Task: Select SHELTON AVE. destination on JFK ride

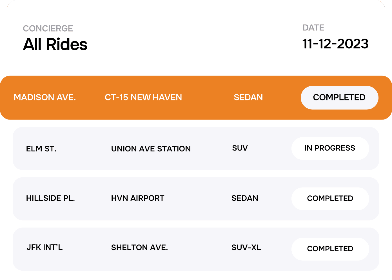Action: tap(139, 248)
